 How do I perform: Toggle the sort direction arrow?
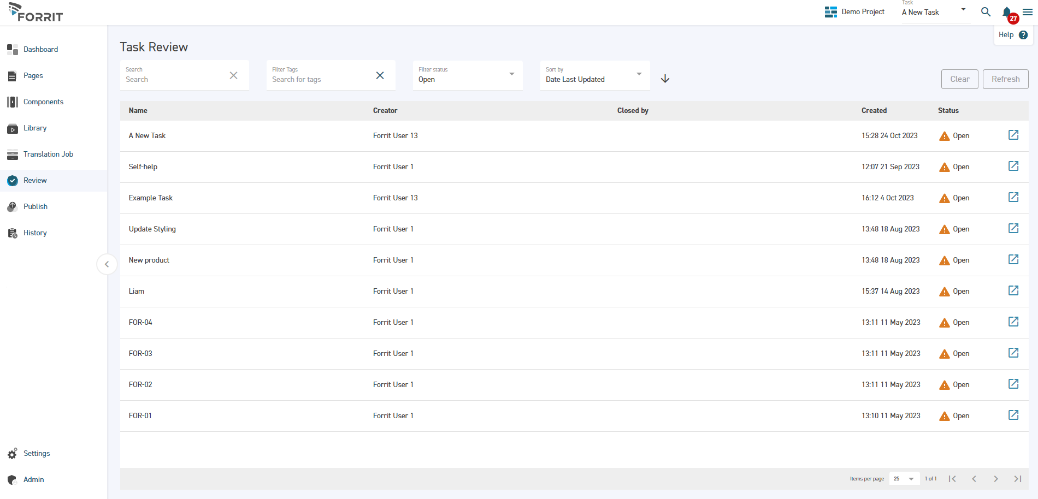pyautogui.click(x=665, y=79)
